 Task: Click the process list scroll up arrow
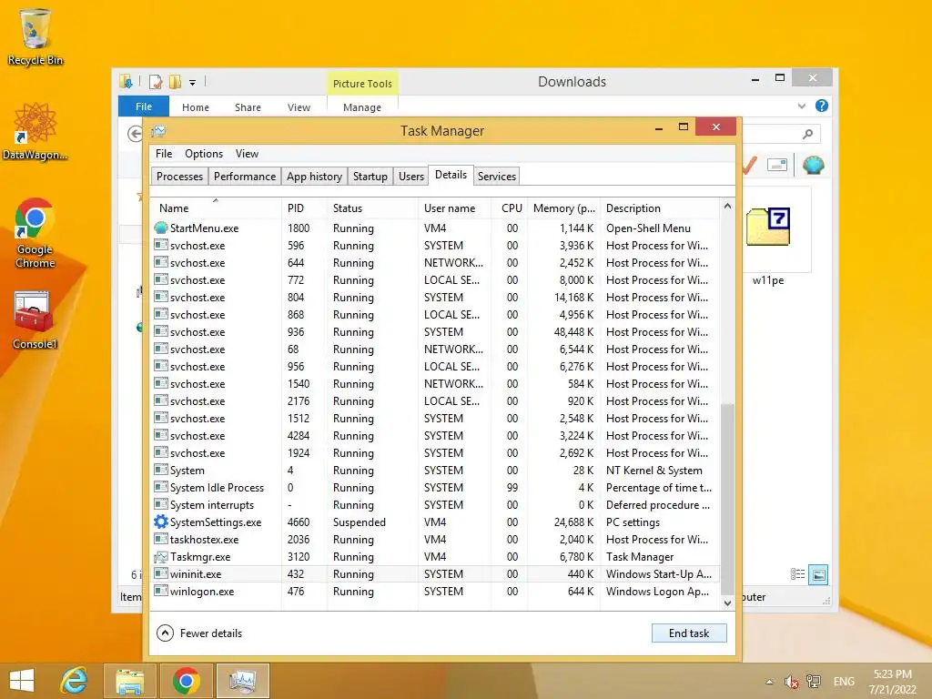(x=727, y=207)
